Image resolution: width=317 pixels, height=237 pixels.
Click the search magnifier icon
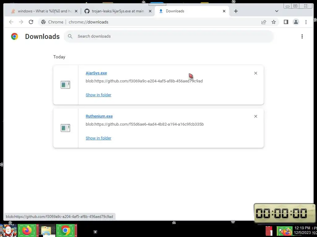click(70, 36)
